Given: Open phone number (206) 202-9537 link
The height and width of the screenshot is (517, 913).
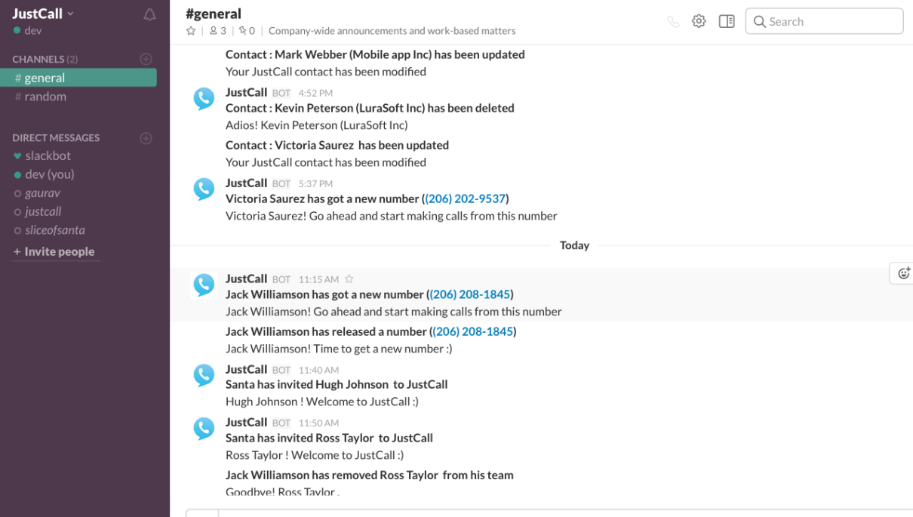Looking at the screenshot, I should (466, 198).
